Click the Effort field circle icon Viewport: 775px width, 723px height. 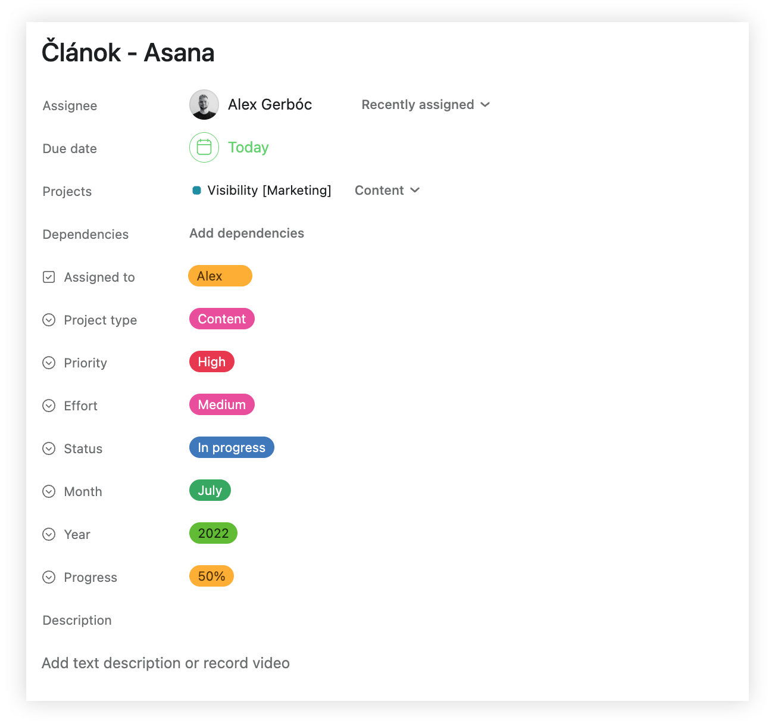point(49,406)
